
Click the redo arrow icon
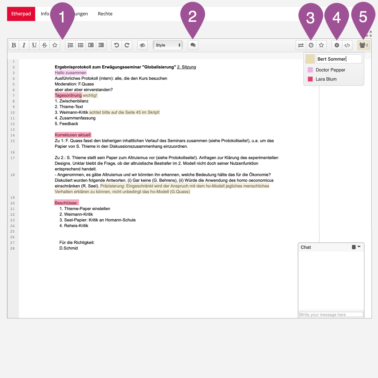pyautogui.click(x=127, y=45)
